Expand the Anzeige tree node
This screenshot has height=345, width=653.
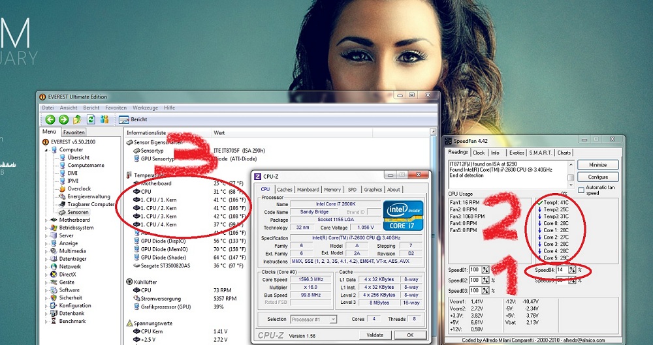46,243
